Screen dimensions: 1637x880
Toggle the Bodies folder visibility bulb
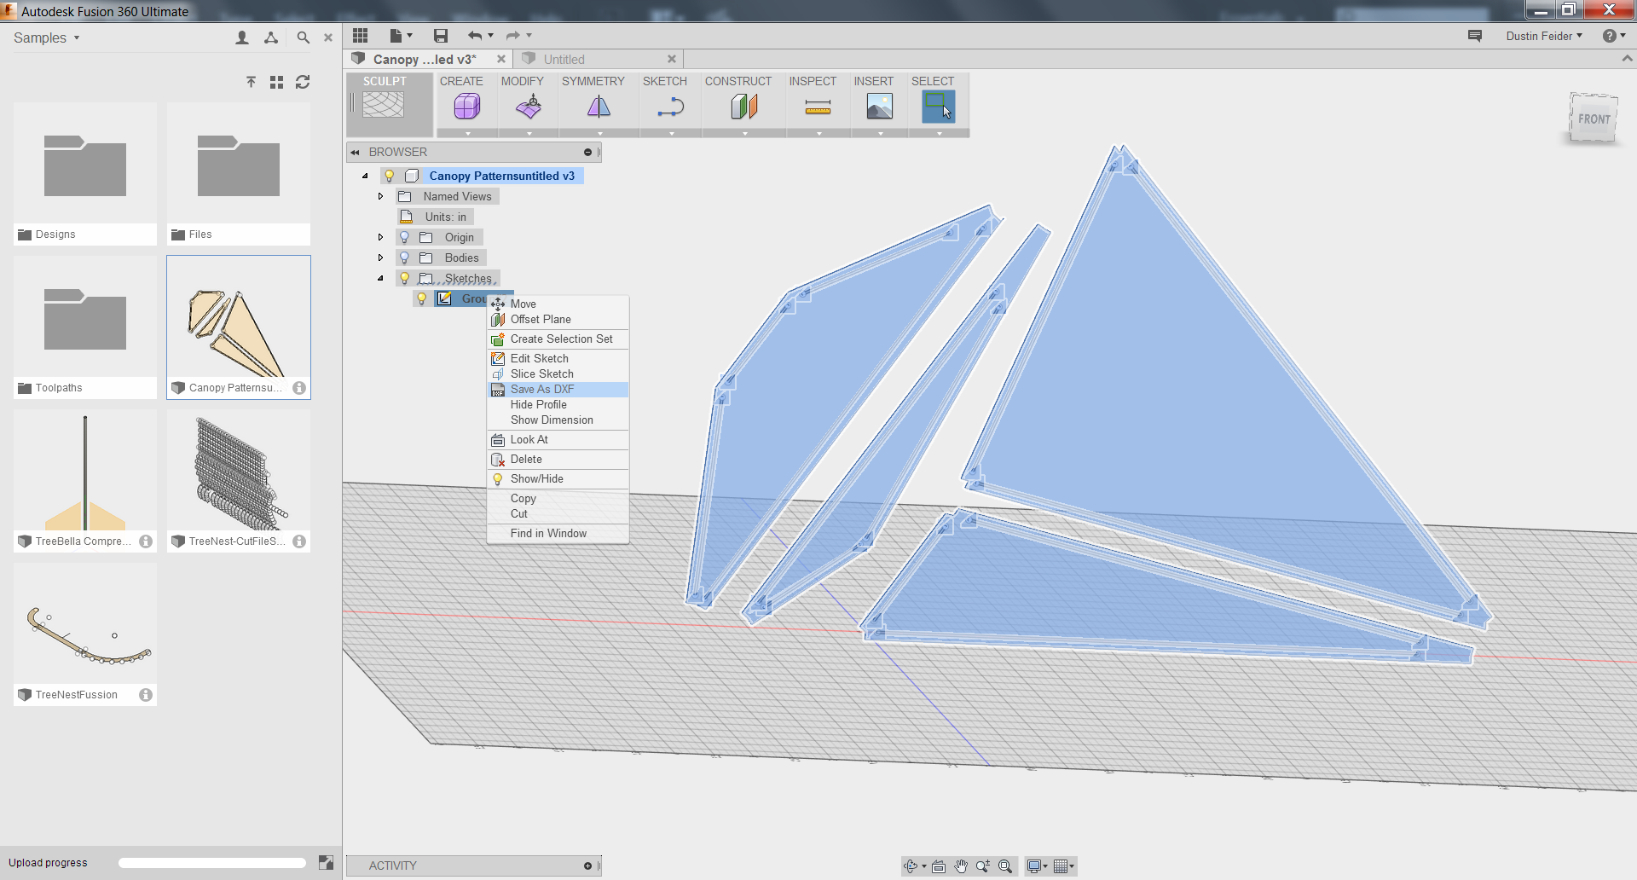(405, 258)
